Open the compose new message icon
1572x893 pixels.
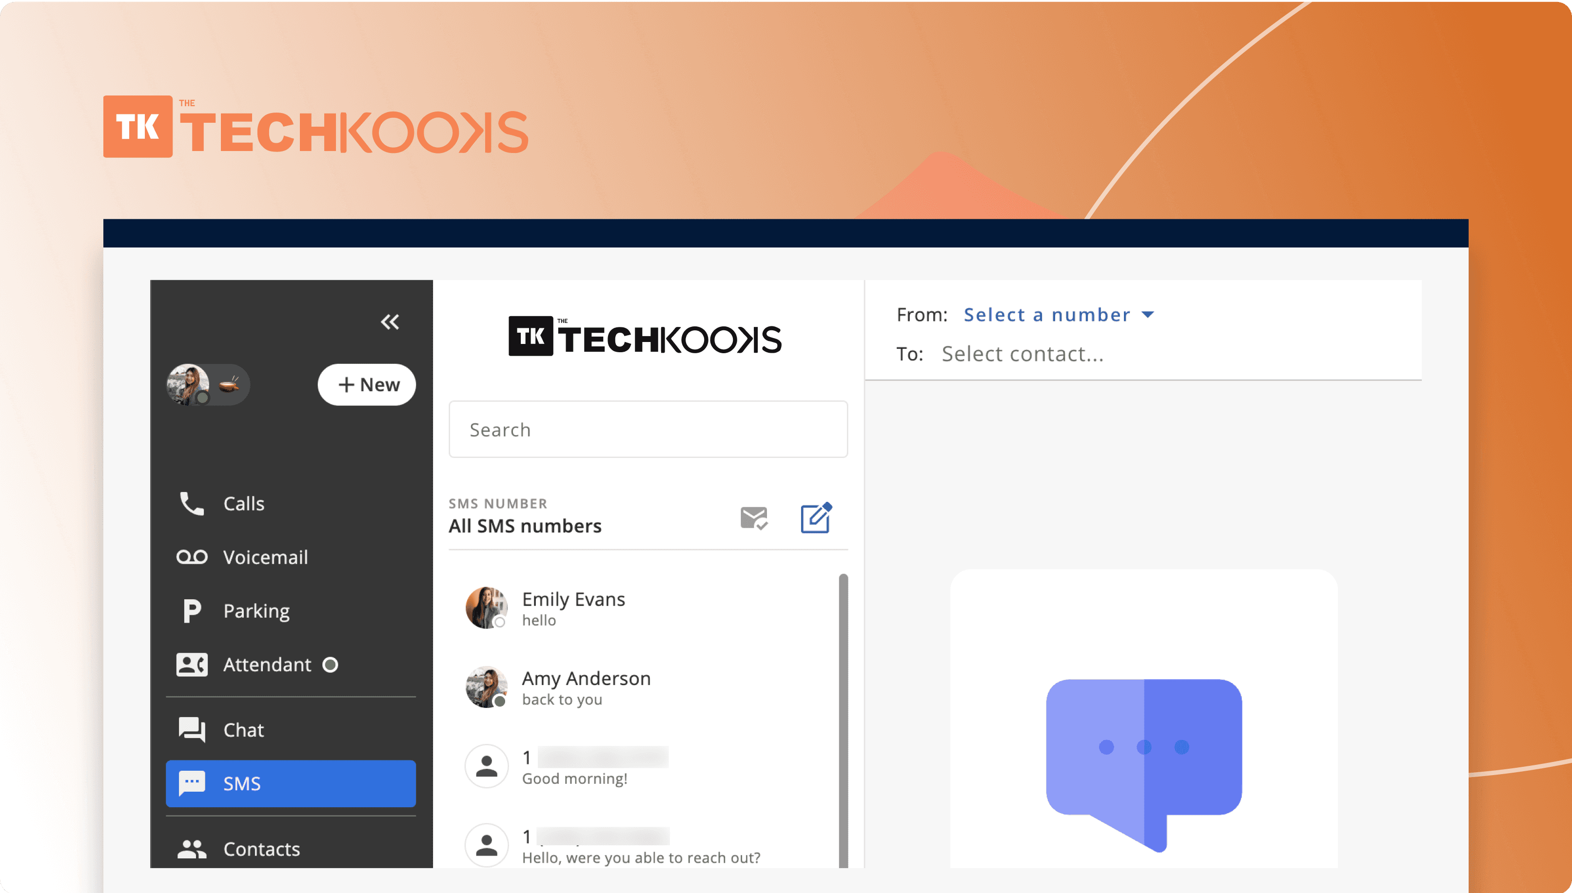pos(816,517)
